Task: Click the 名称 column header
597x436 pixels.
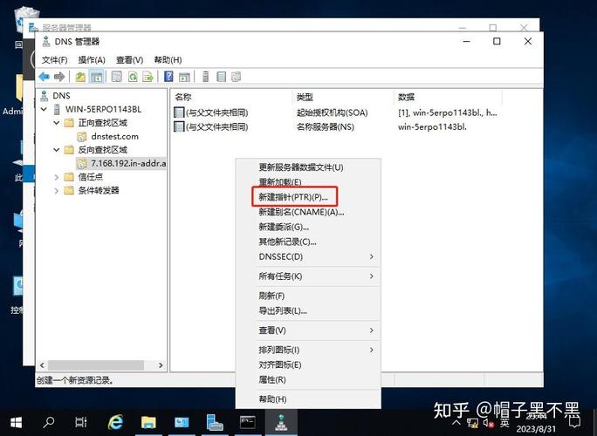Action: (x=232, y=97)
